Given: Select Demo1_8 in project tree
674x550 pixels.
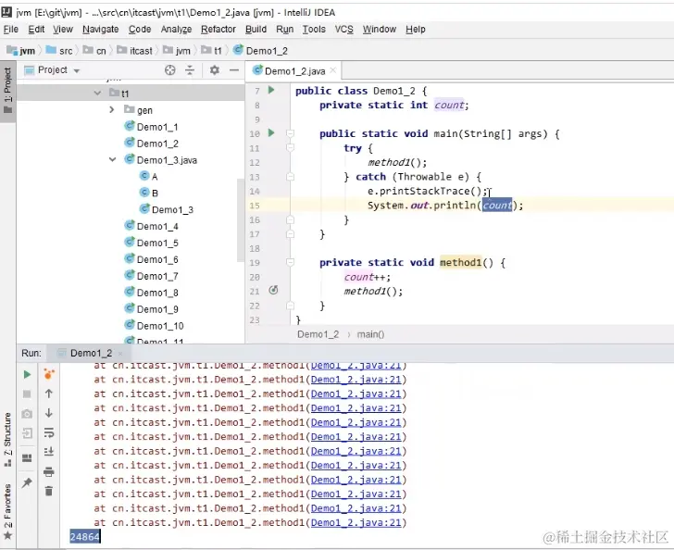Looking at the screenshot, I should click(151, 293).
